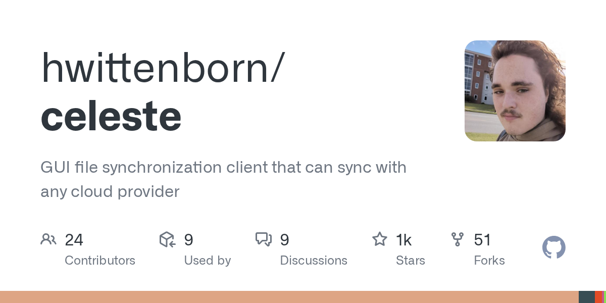
Task: Click the Contributors people icon
Action: click(48, 239)
